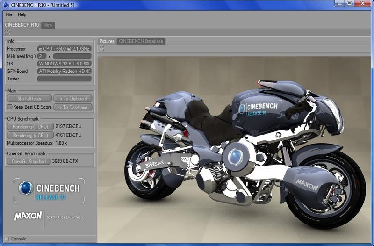The height and width of the screenshot is (246, 374).
Task: Open the CINEBENCH Database tab
Action: (141, 41)
